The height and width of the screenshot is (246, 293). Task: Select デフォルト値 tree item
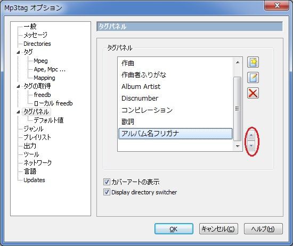click(x=48, y=120)
